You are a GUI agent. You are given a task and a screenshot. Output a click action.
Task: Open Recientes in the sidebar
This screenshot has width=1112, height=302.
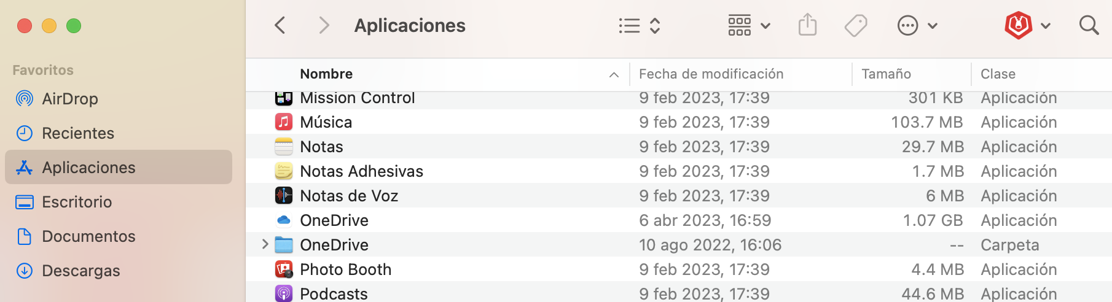click(77, 133)
